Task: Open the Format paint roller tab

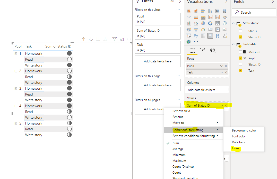Action: (x=202, y=50)
